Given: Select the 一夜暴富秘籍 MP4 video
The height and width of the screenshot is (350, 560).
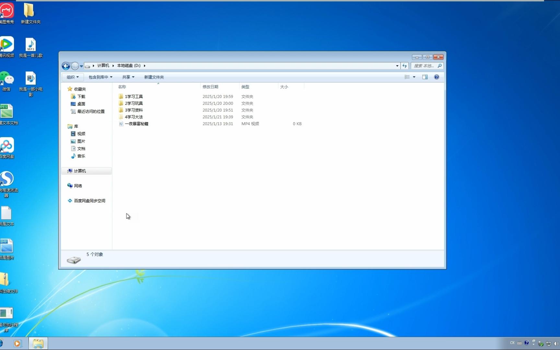Looking at the screenshot, I should coord(137,123).
